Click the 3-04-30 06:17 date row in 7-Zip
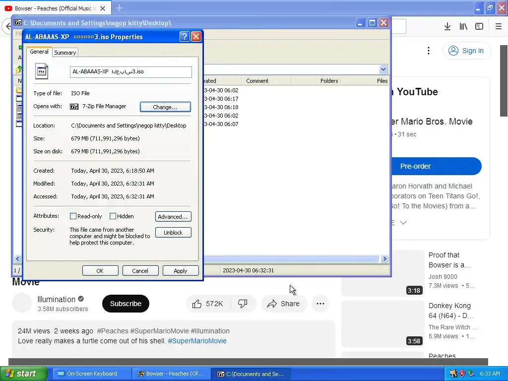 pyautogui.click(x=222, y=99)
